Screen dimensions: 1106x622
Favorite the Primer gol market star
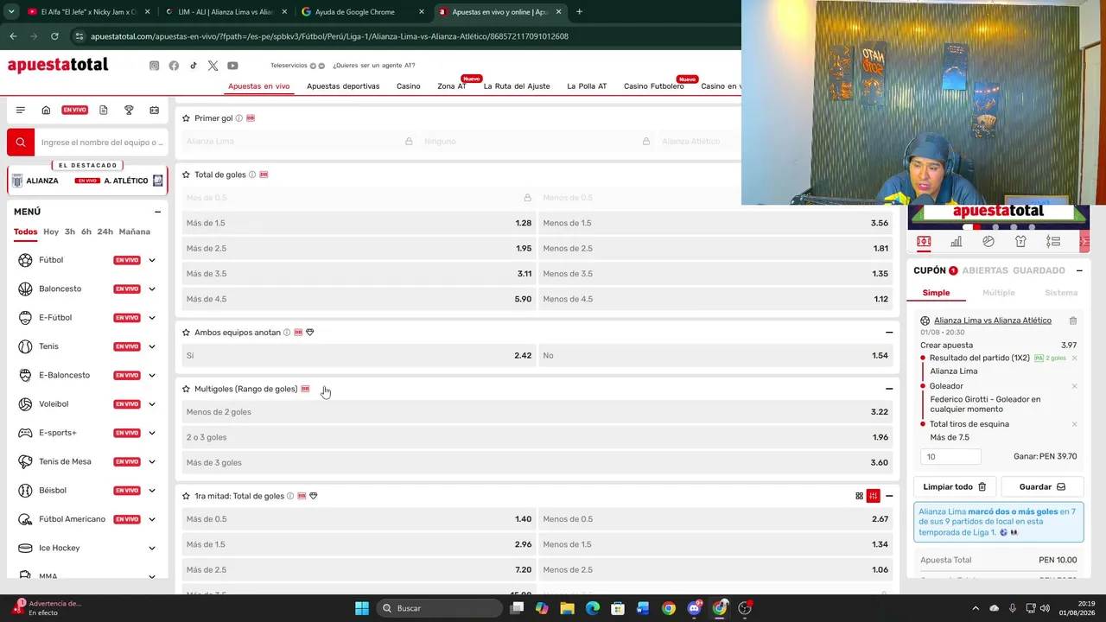[186, 118]
